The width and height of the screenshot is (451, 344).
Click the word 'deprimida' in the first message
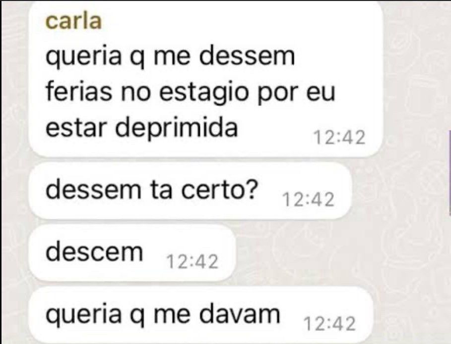click(177, 128)
